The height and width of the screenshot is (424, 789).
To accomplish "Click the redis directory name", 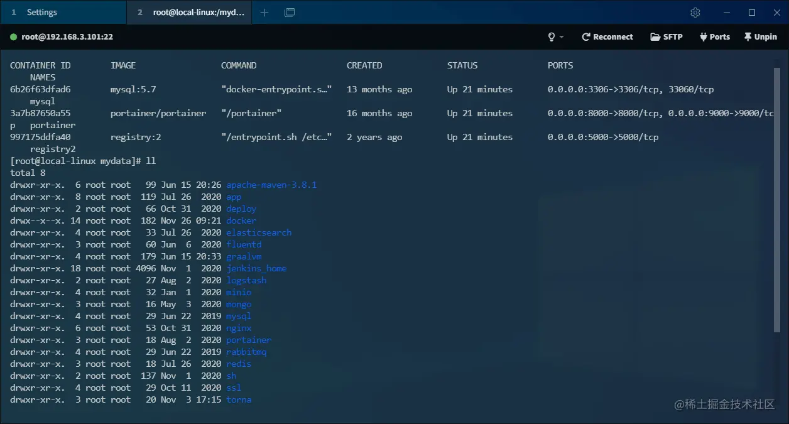I will click(x=239, y=364).
